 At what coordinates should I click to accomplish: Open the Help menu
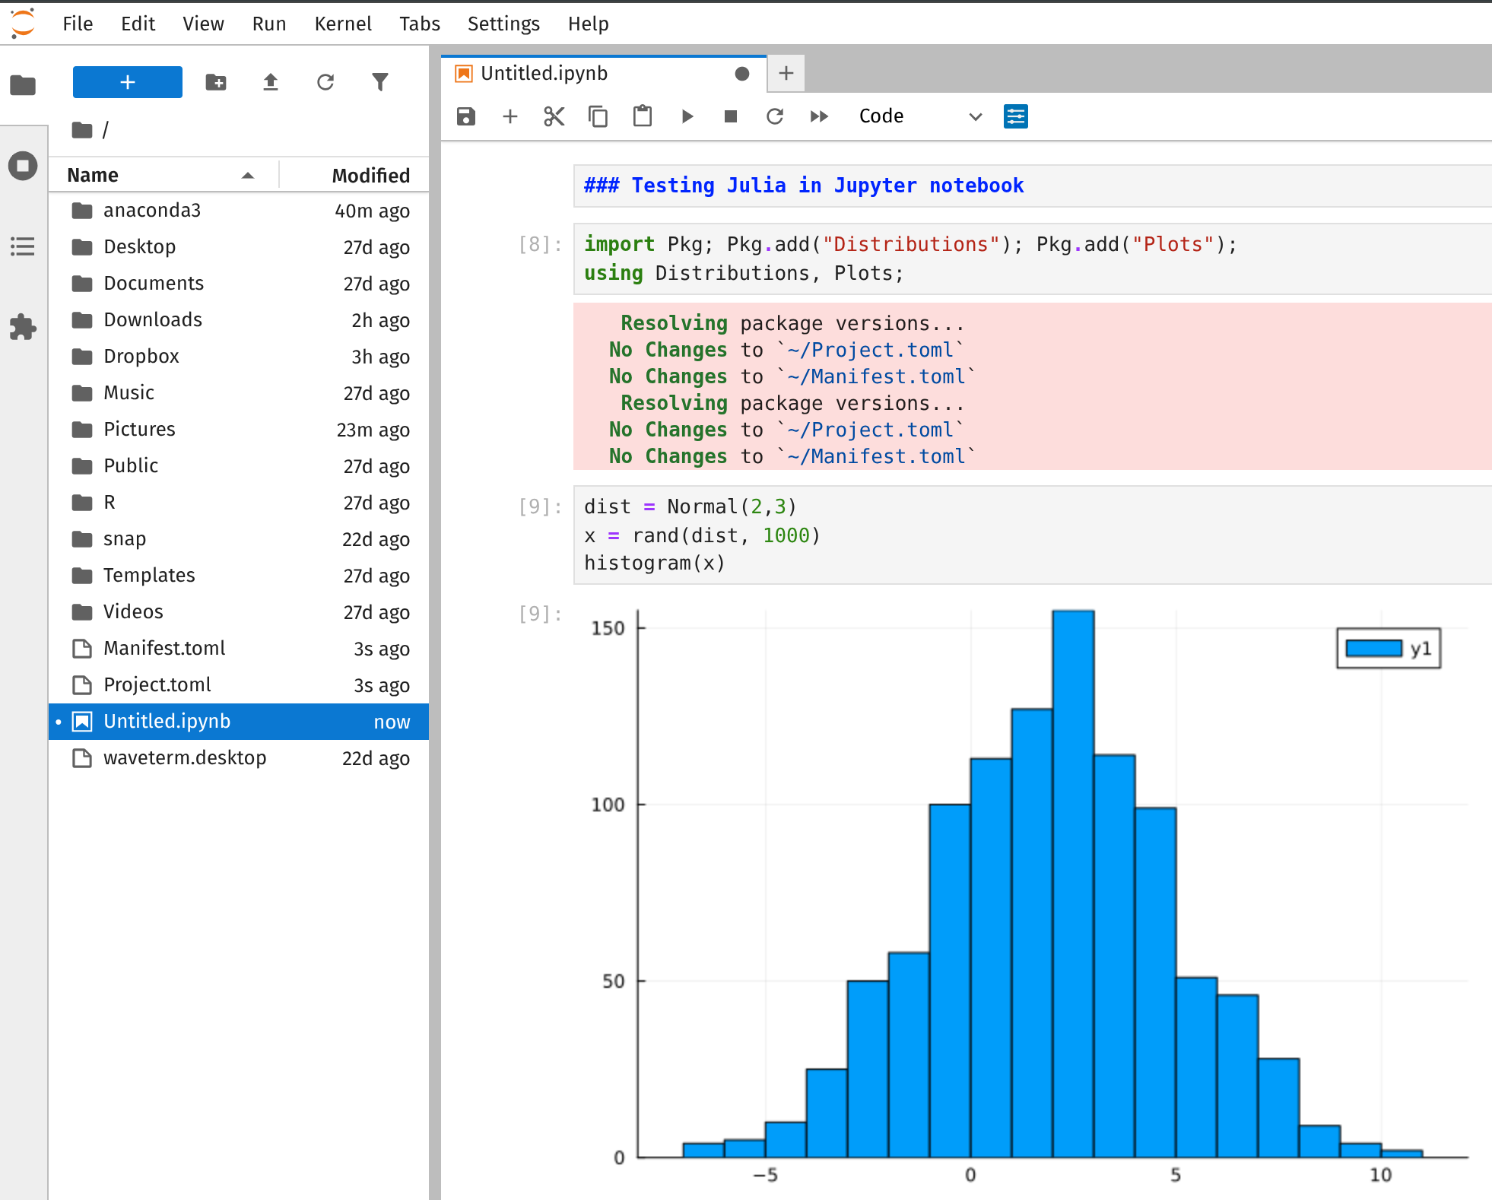(x=589, y=24)
